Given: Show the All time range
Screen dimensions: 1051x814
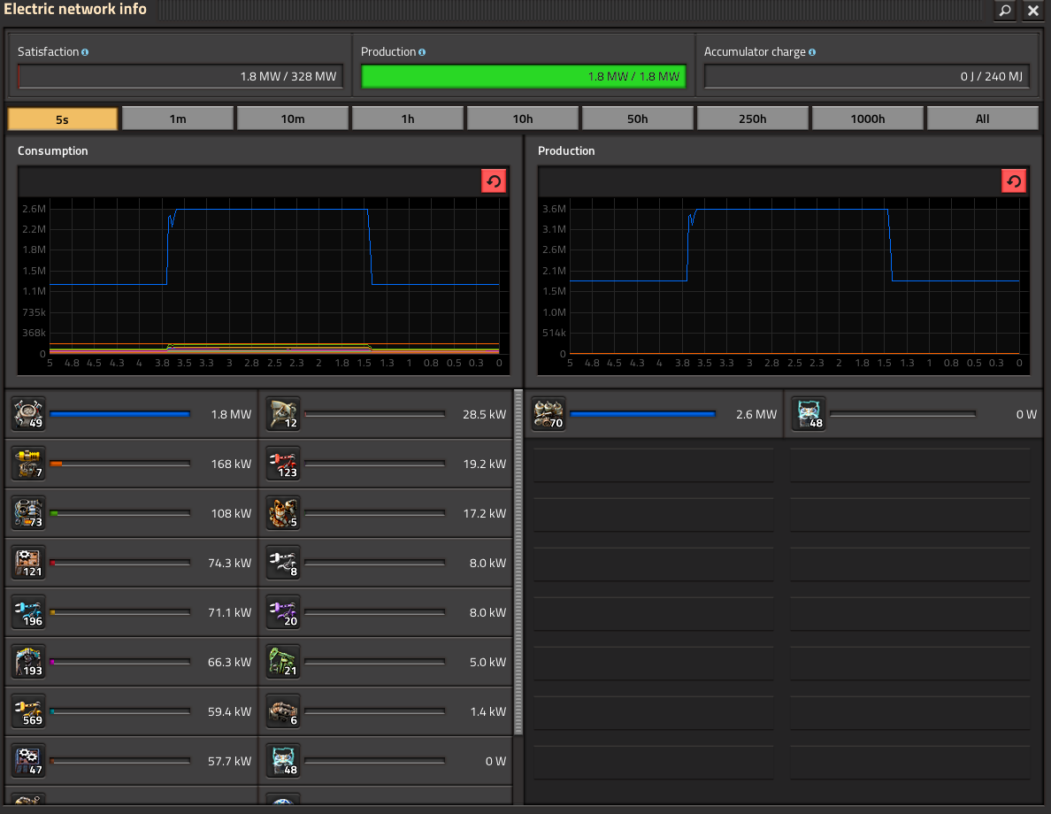Looking at the screenshot, I should (x=983, y=119).
